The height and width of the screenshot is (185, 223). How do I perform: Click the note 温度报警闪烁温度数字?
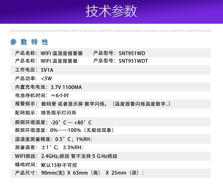click(140, 104)
